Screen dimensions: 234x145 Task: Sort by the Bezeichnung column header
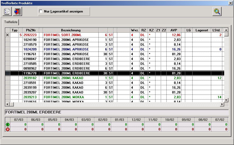point(71,30)
